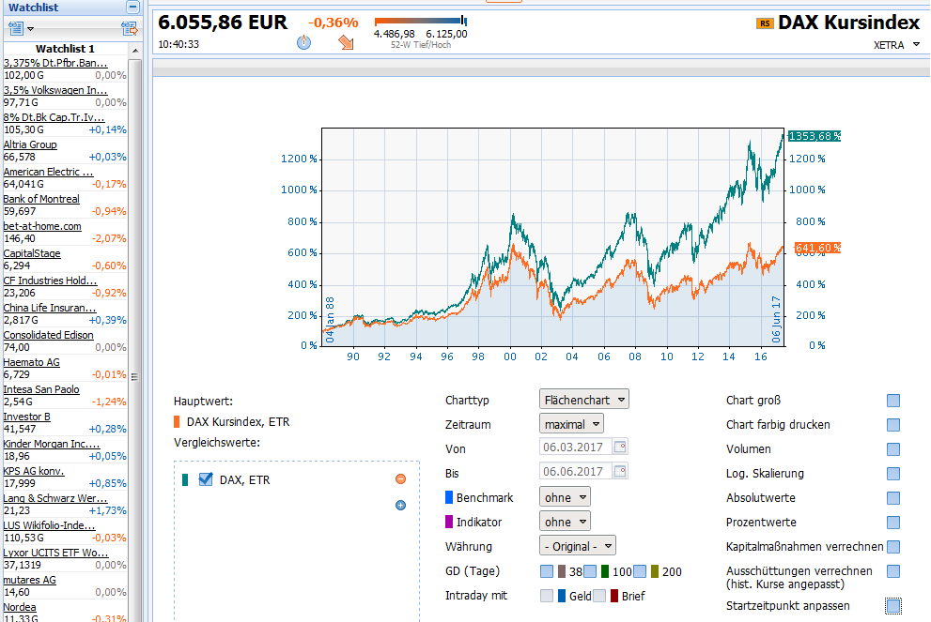The image size is (931, 622).
Task: Open the Bank of Montreal watchlist link
Action: click(x=41, y=199)
